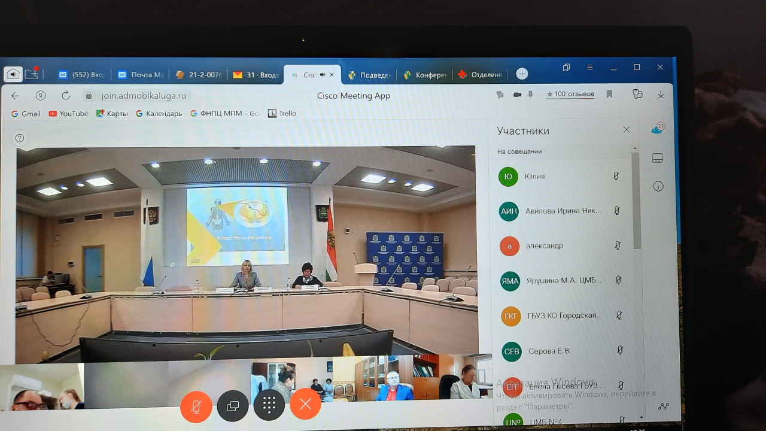Switch to the Конферен... tab

(425, 75)
